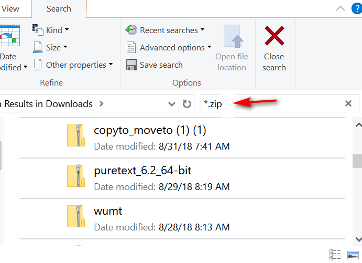Open the View ribbon tab
Screen dimensions: 362x263
pyautogui.click(x=10, y=9)
